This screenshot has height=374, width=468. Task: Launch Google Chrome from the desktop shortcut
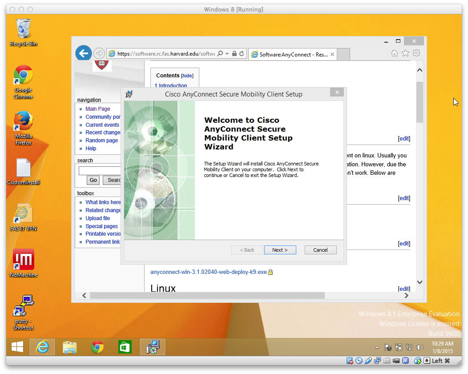tap(23, 82)
